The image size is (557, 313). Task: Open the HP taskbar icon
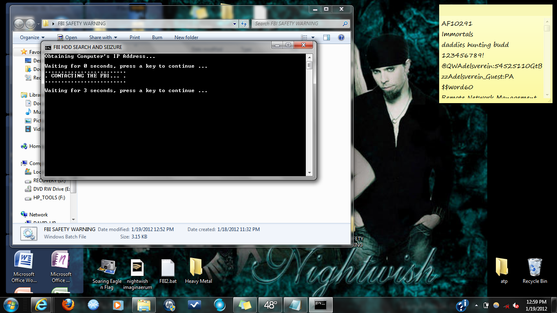(169, 305)
